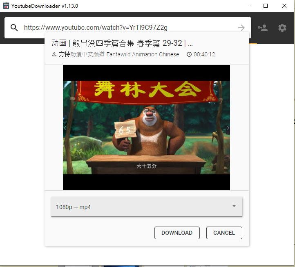Open settings gear icon
This screenshot has width=295, height=267.
pyautogui.click(x=282, y=28)
